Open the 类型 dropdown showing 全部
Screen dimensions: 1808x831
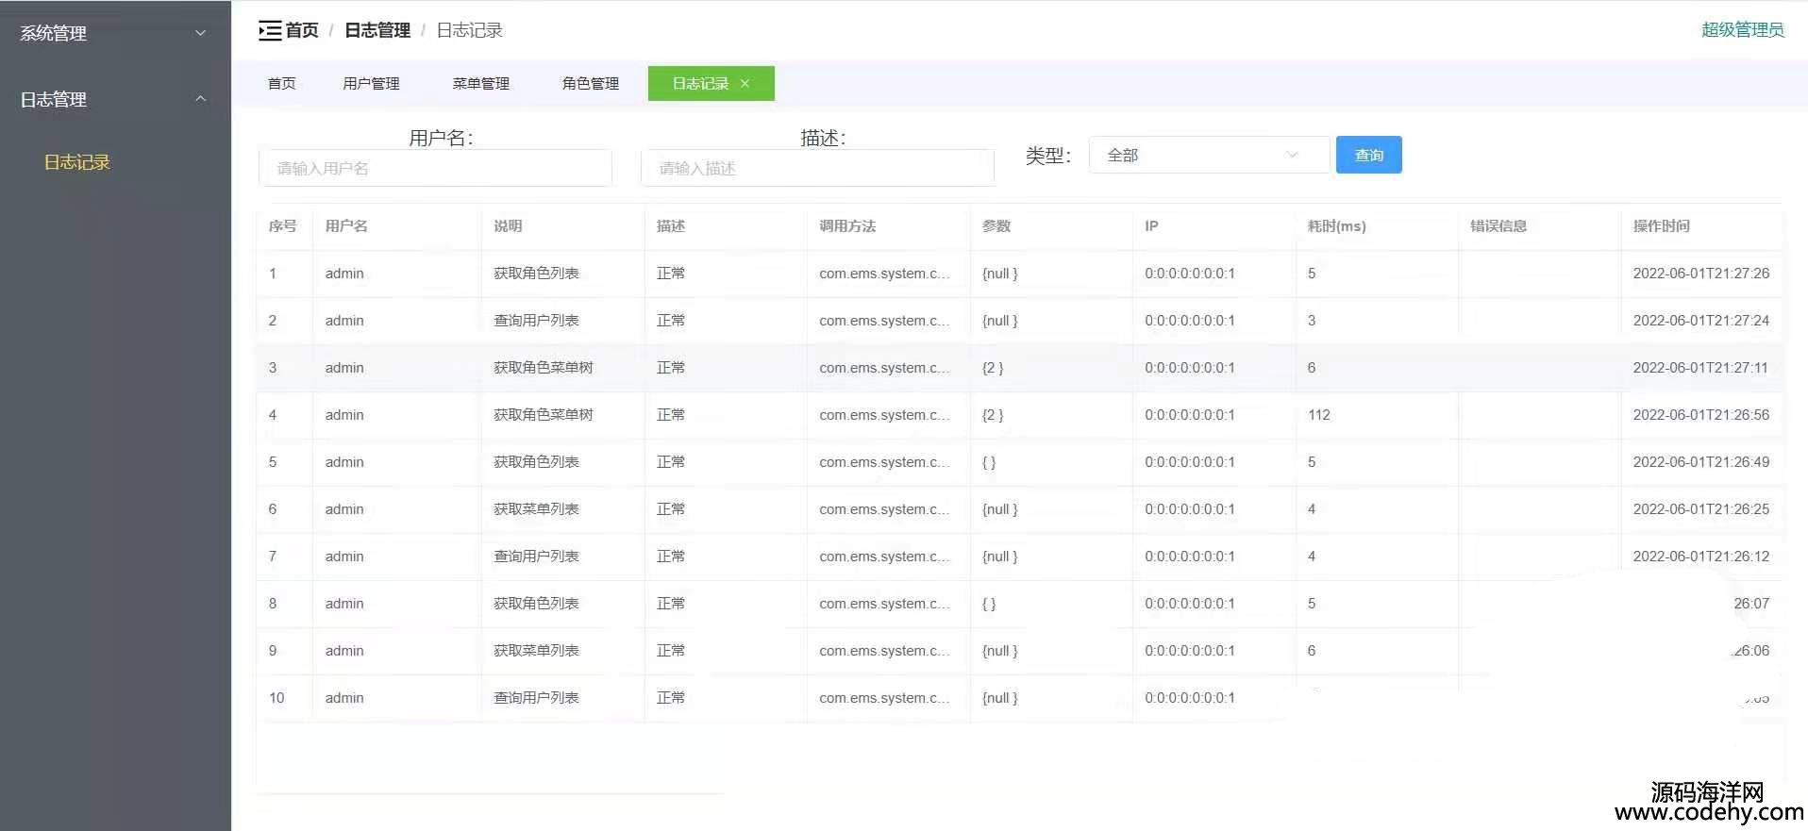point(1208,155)
